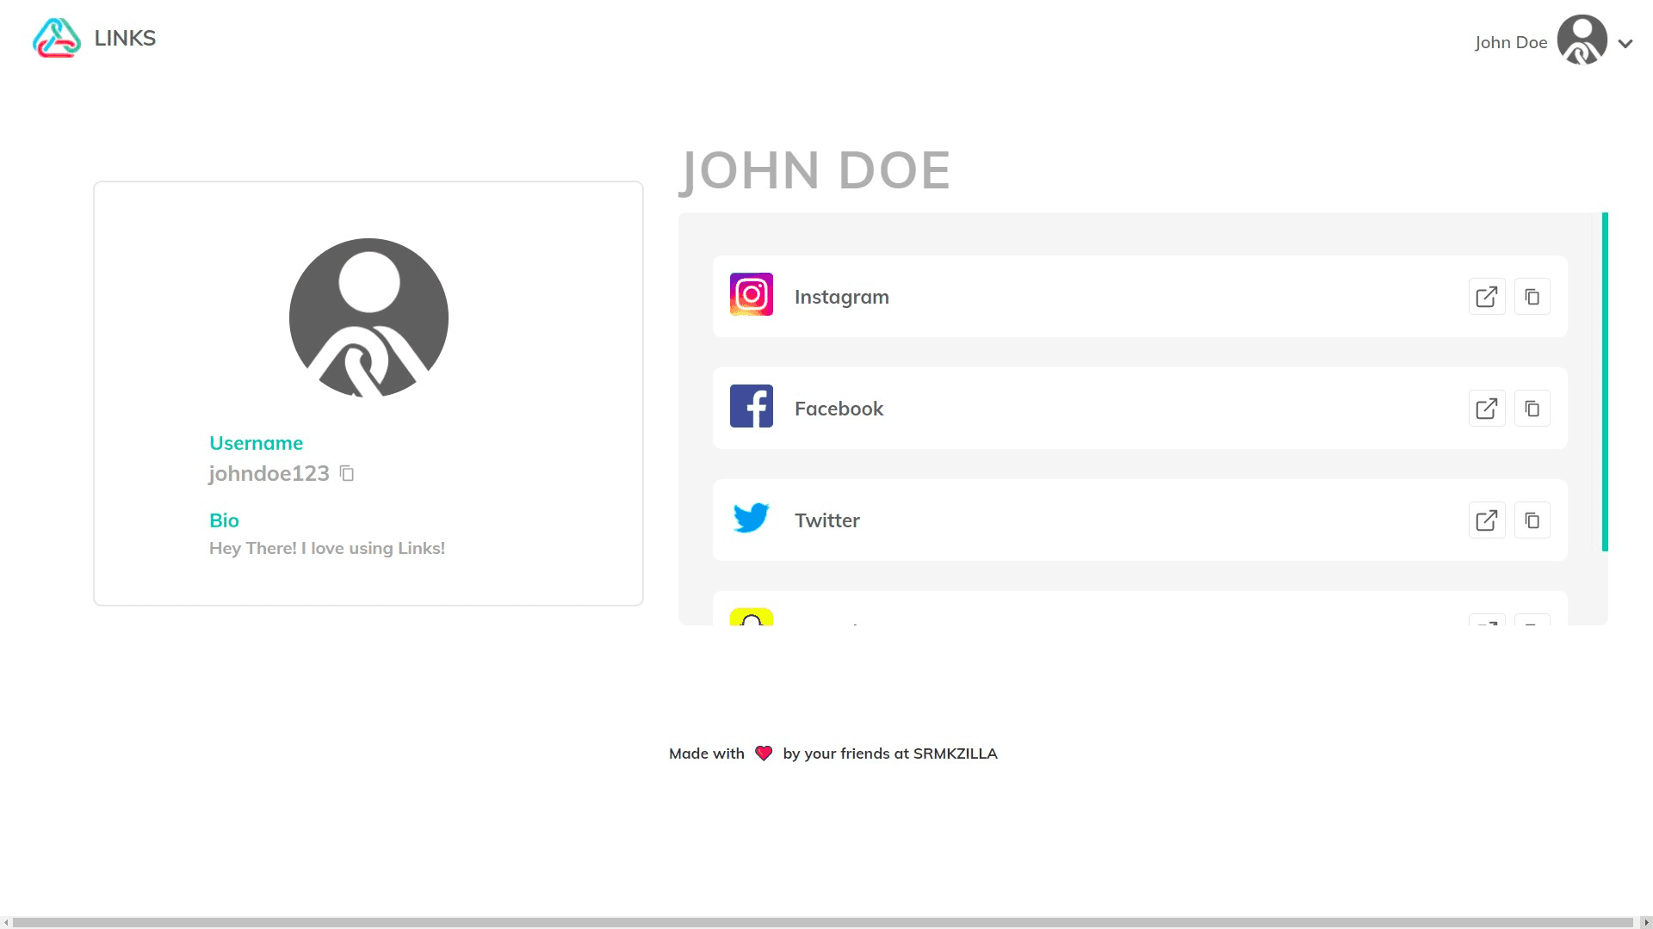This screenshot has width=1653, height=929.
Task: Expand the user account dropdown chevron
Action: [x=1625, y=44]
